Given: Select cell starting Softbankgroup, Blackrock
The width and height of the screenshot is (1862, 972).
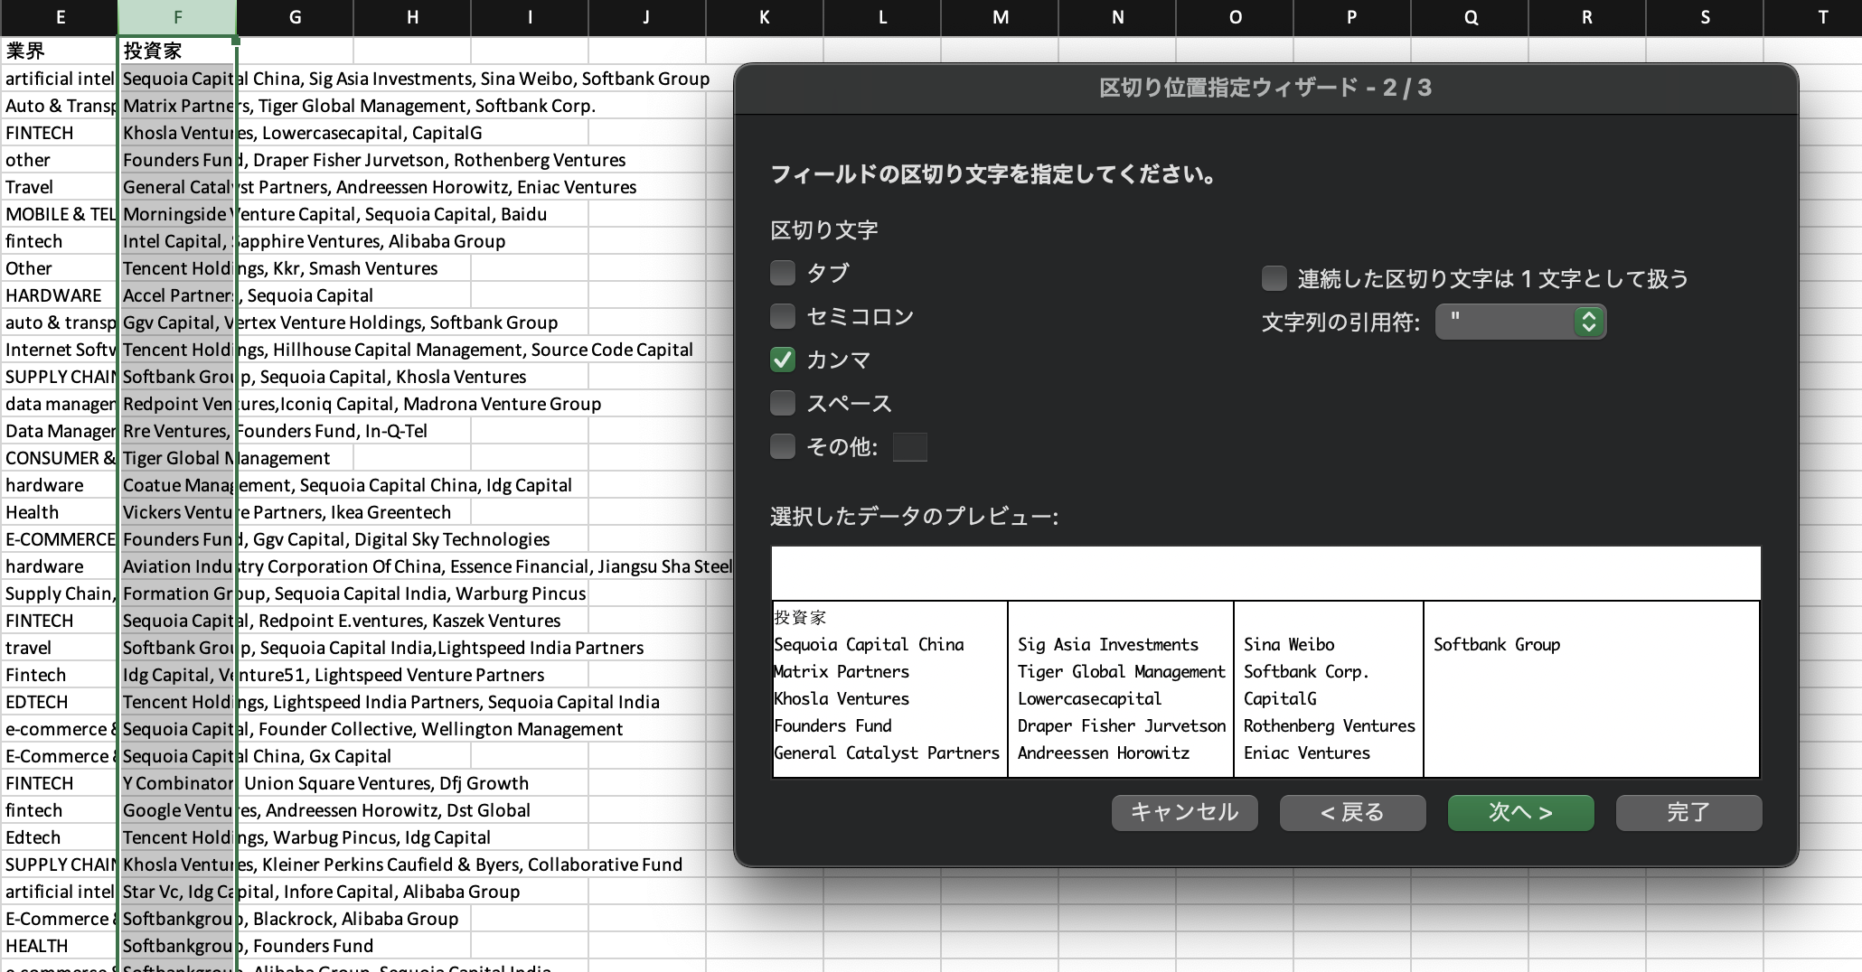Looking at the screenshot, I should point(177,919).
